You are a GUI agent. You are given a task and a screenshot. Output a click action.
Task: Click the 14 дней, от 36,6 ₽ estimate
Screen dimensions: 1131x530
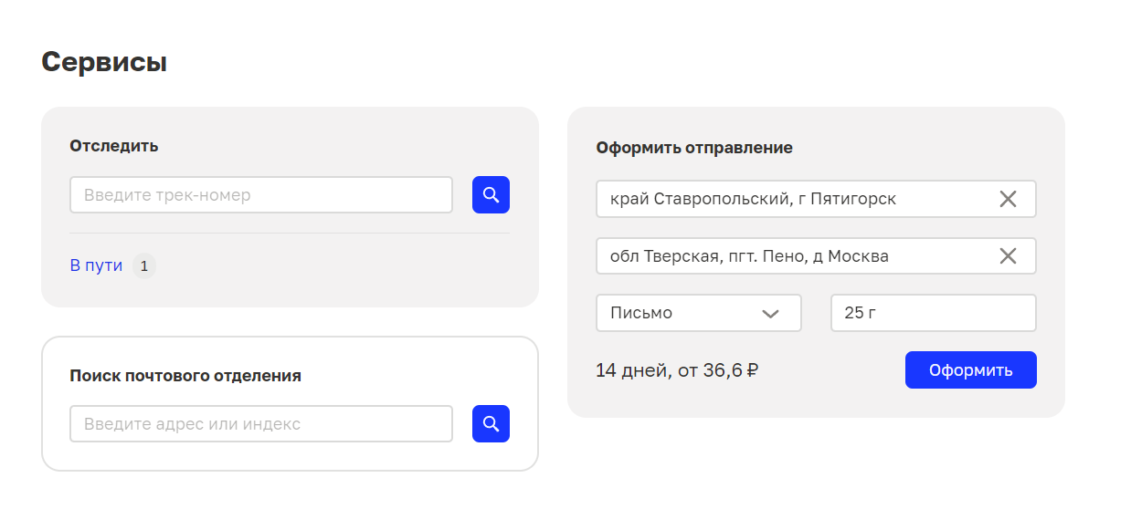[677, 370]
